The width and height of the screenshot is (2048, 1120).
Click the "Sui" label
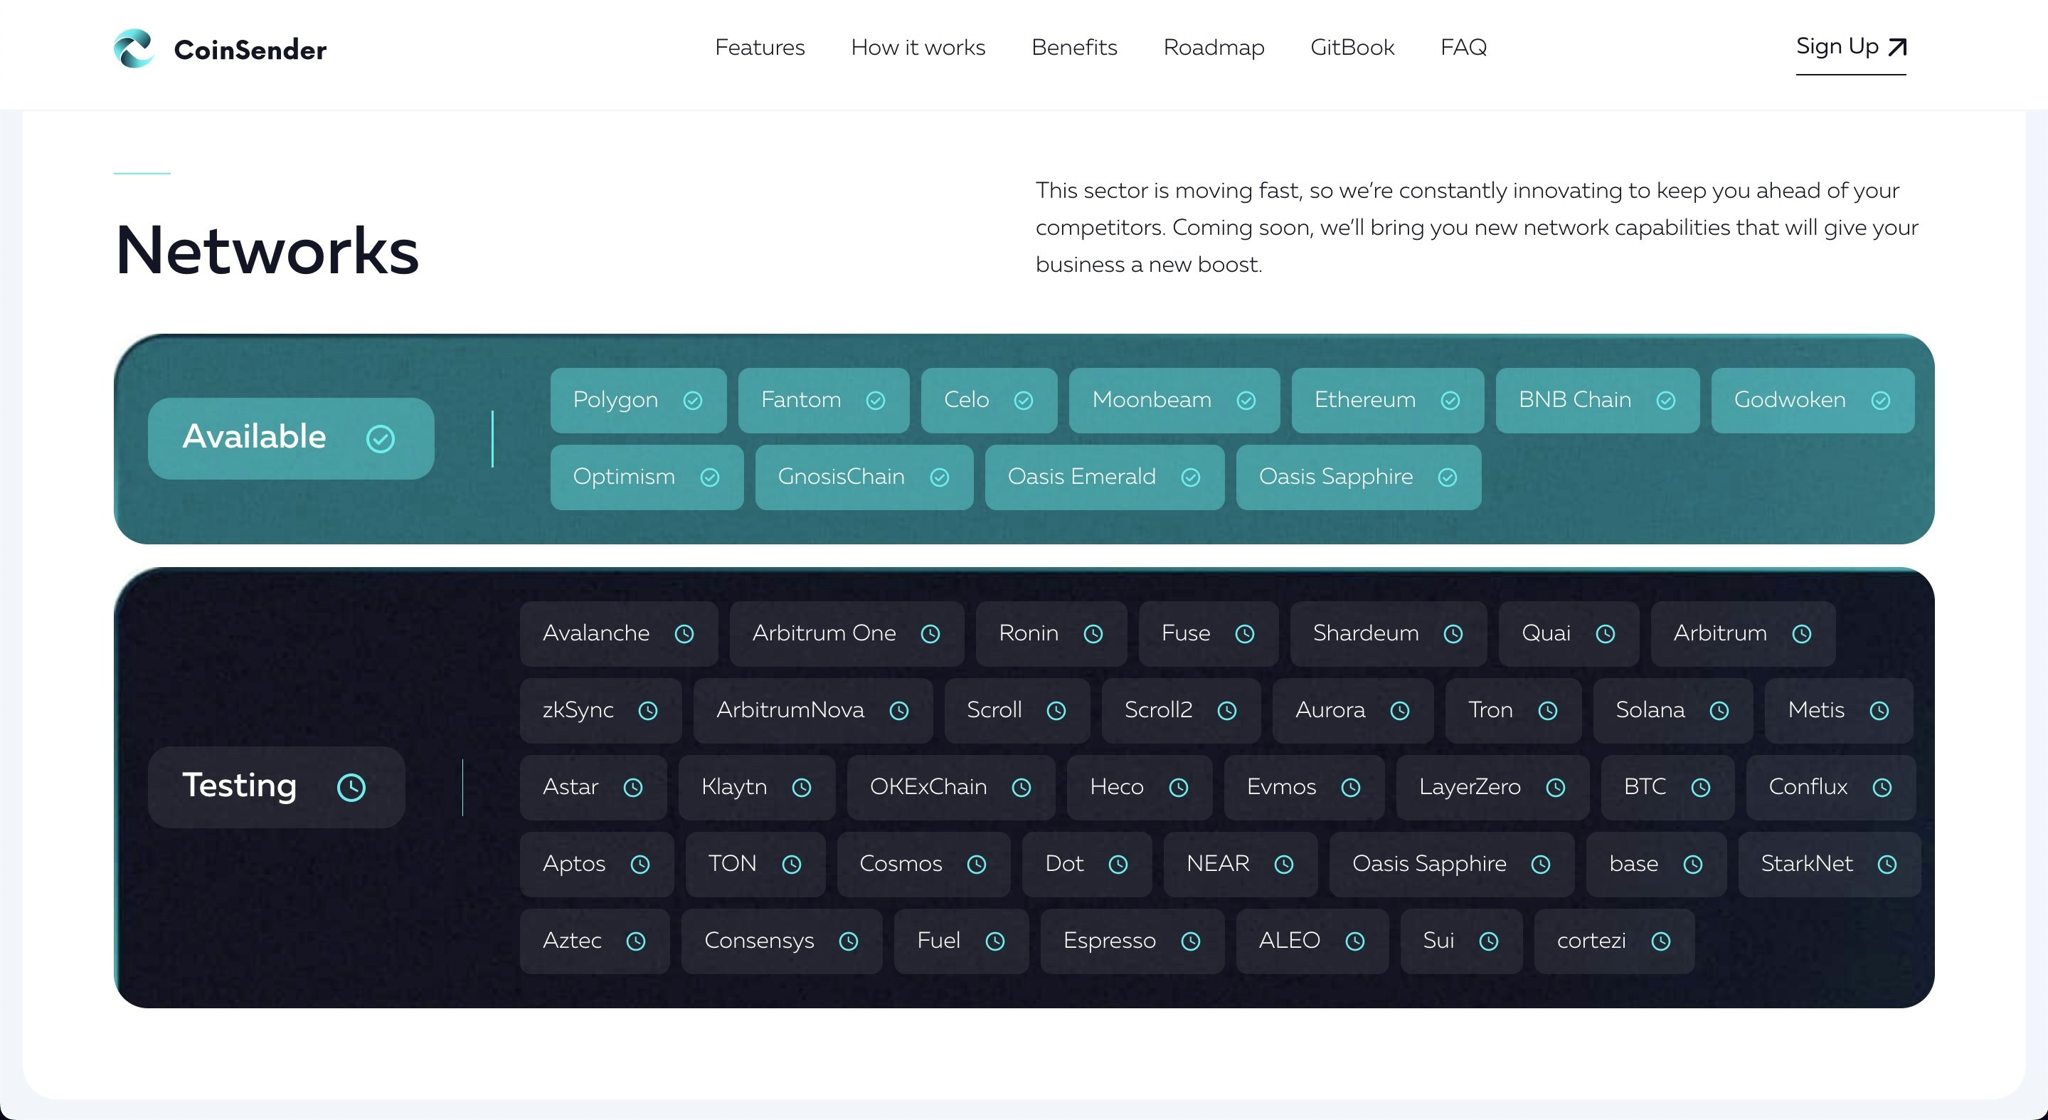click(x=1438, y=940)
